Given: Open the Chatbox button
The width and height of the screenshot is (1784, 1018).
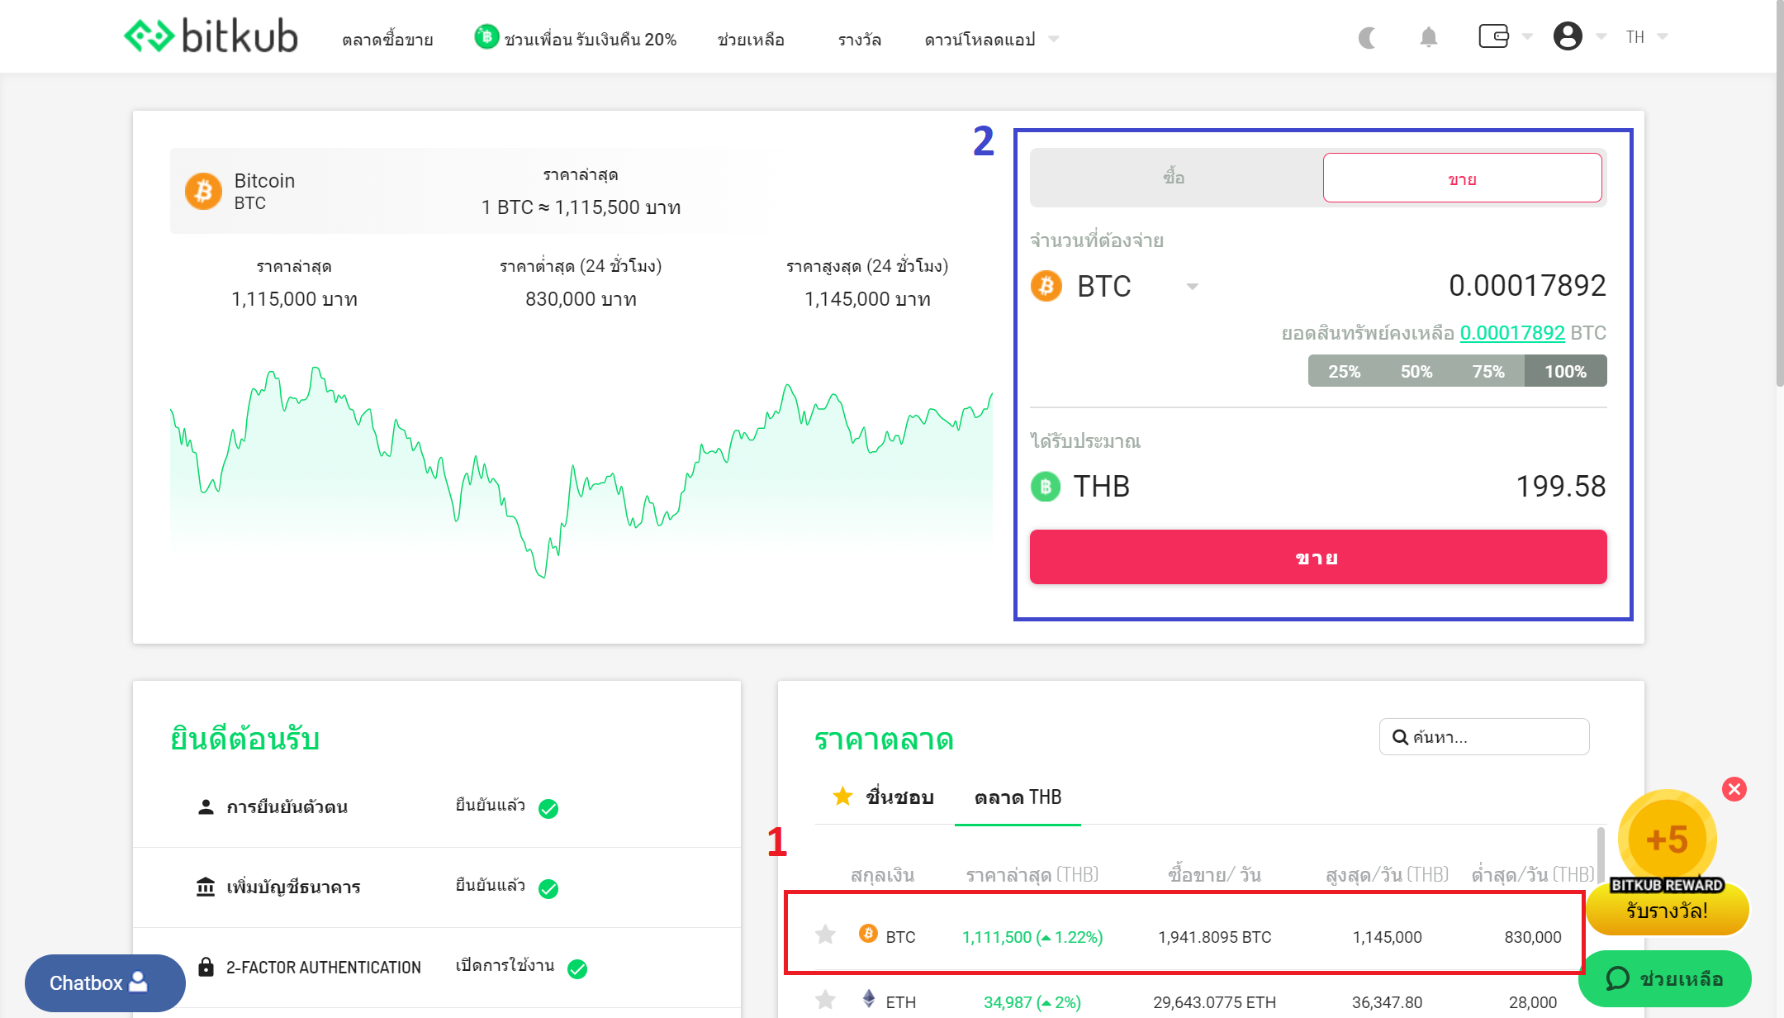Looking at the screenshot, I should pos(105,982).
